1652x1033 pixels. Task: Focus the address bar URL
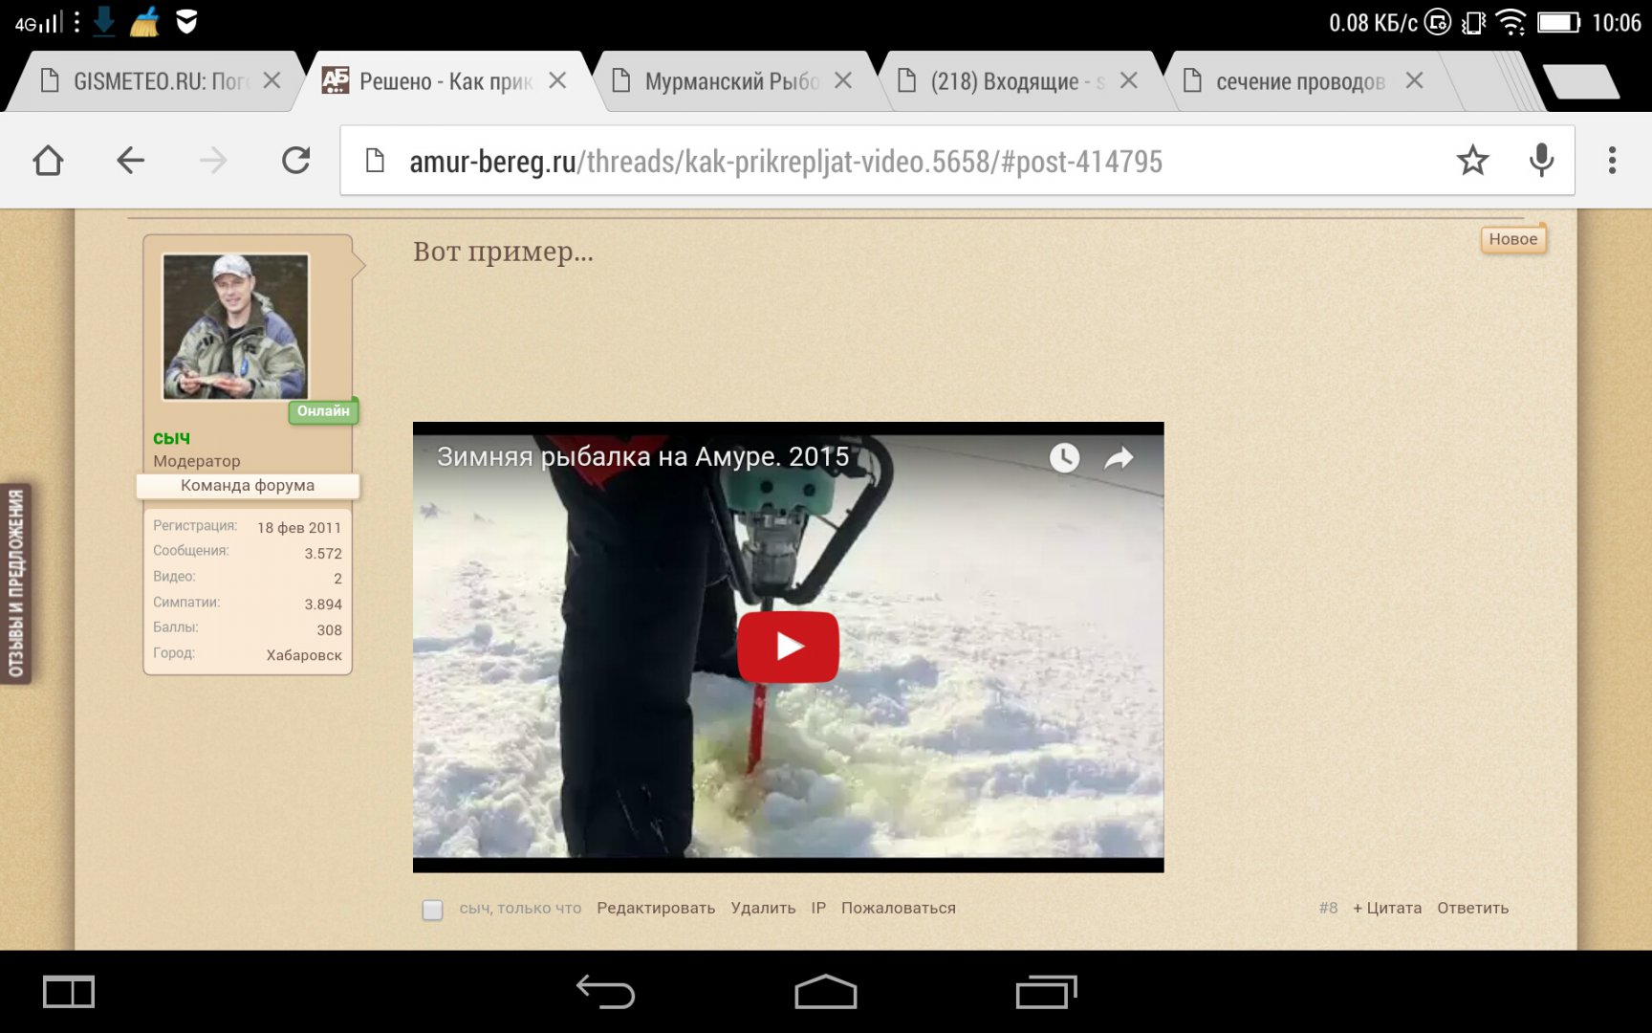point(785,162)
